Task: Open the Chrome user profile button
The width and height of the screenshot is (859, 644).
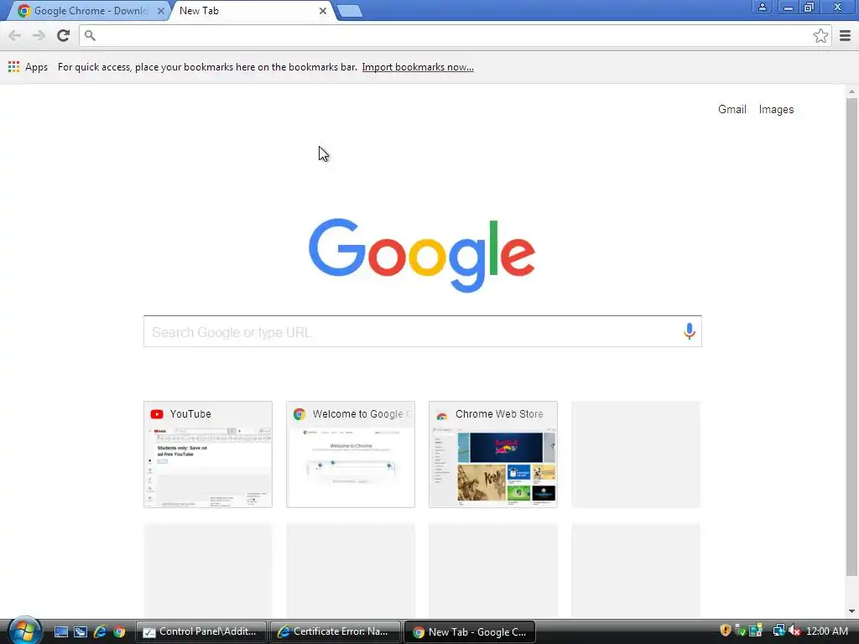Action: click(762, 7)
